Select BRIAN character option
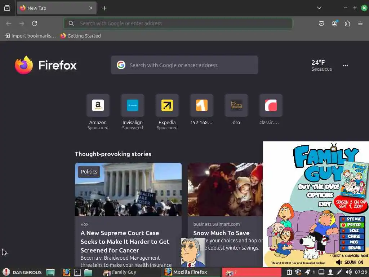369x277 pixels. (x=352, y=248)
